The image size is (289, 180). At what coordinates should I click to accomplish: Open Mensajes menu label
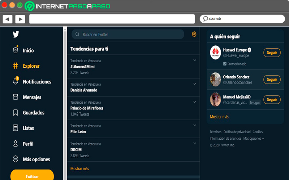pos(32,97)
